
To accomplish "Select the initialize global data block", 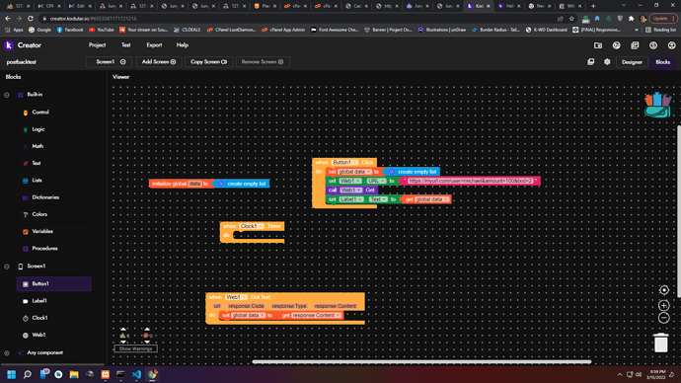I will click(182, 184).
